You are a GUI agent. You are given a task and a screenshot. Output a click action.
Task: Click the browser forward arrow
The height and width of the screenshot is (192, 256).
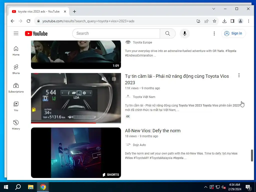point(20,21)
